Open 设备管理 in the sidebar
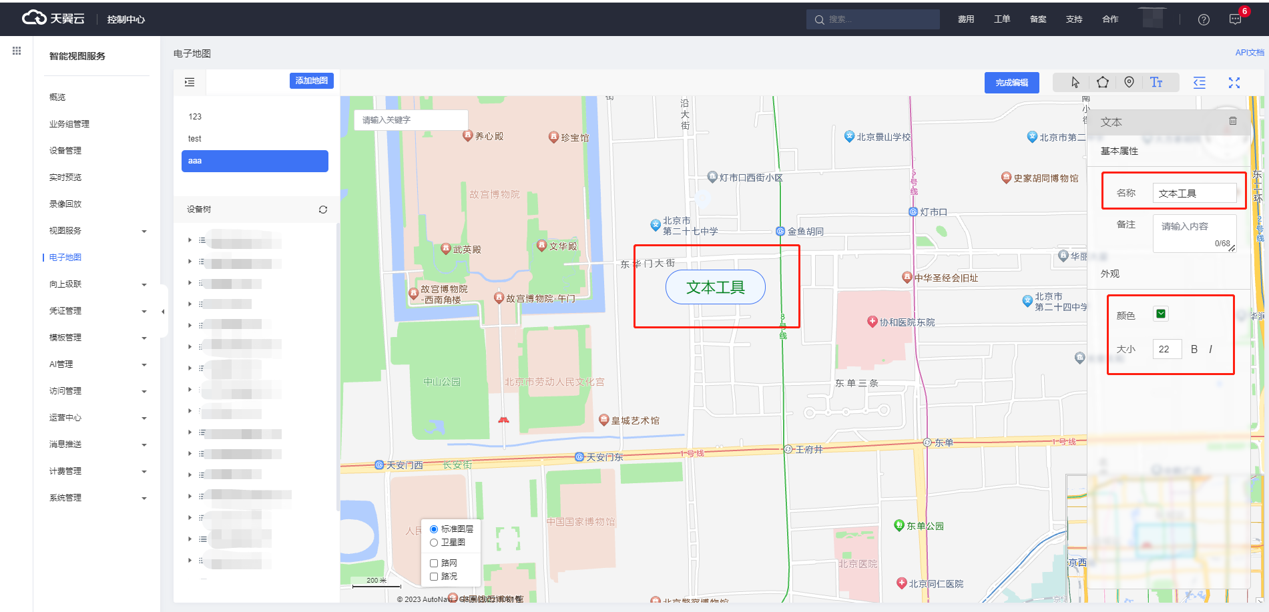Viewport: 1269px width, 612px height. pos(65,151)
